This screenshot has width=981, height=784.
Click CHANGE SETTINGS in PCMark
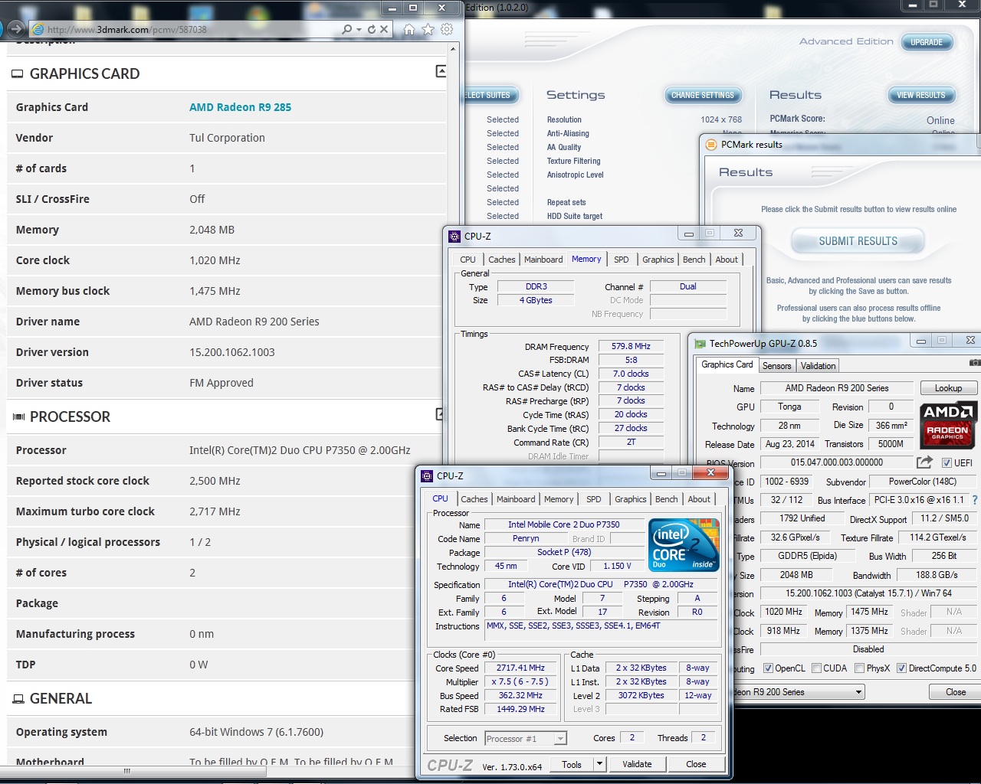(x=703, y=95)
